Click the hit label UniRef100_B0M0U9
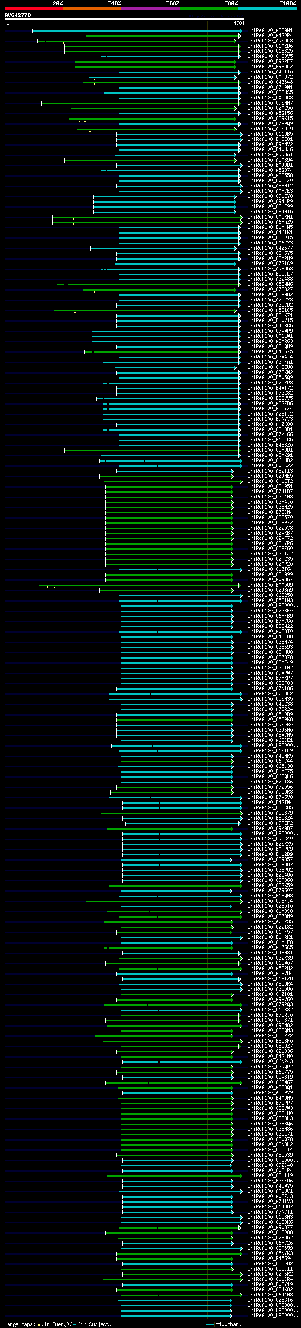301x1328 pixels. coord(270,585)
